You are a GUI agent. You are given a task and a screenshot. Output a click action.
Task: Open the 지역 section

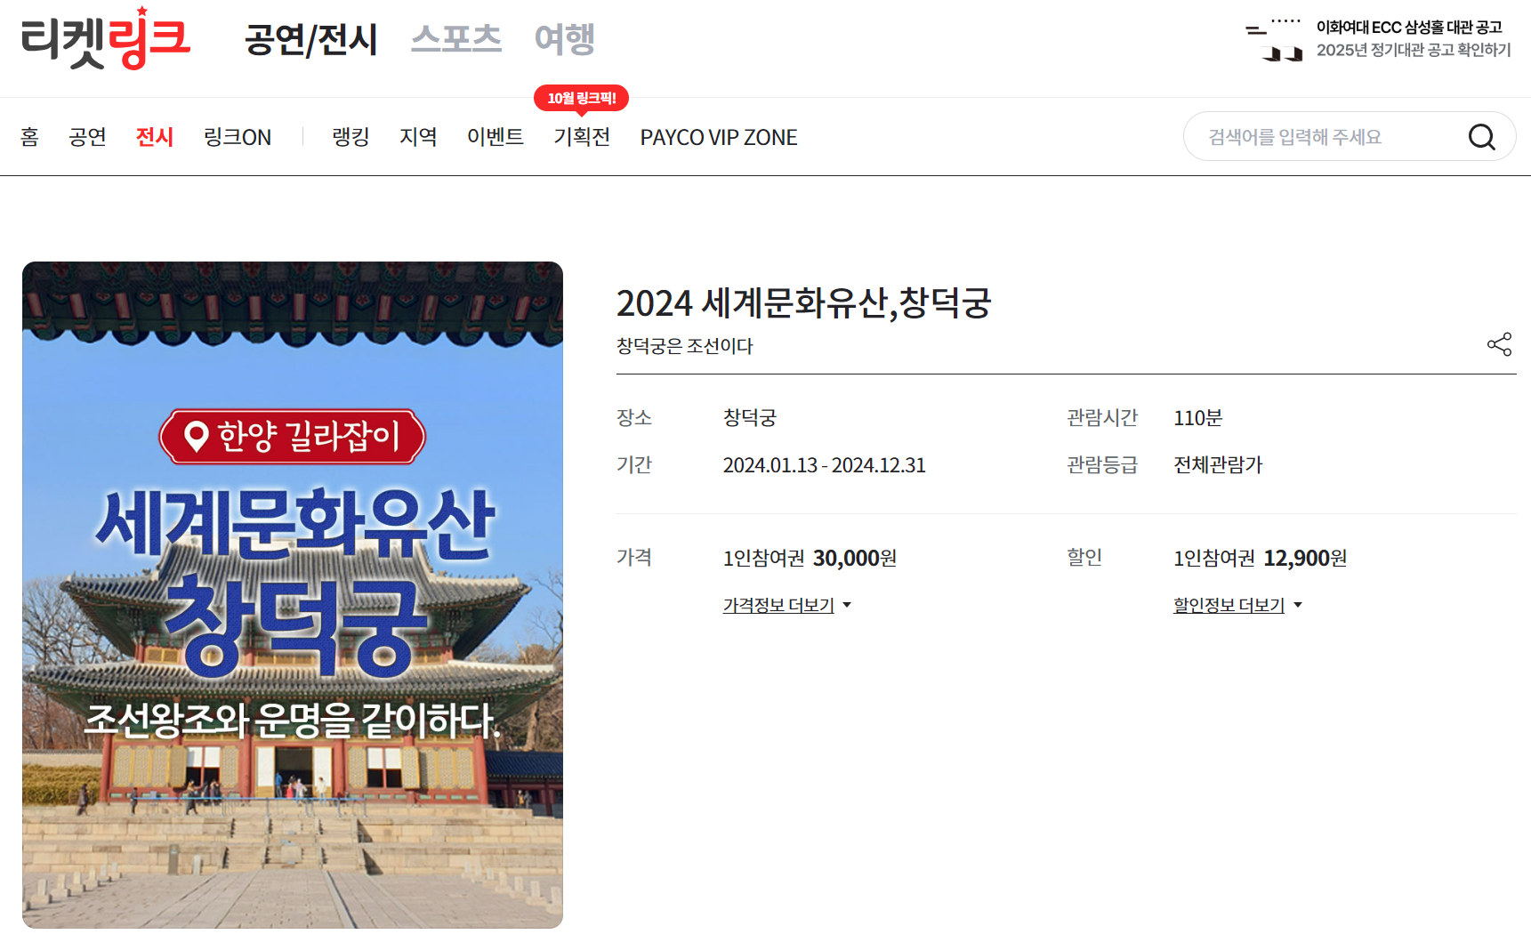coord(417,136)
